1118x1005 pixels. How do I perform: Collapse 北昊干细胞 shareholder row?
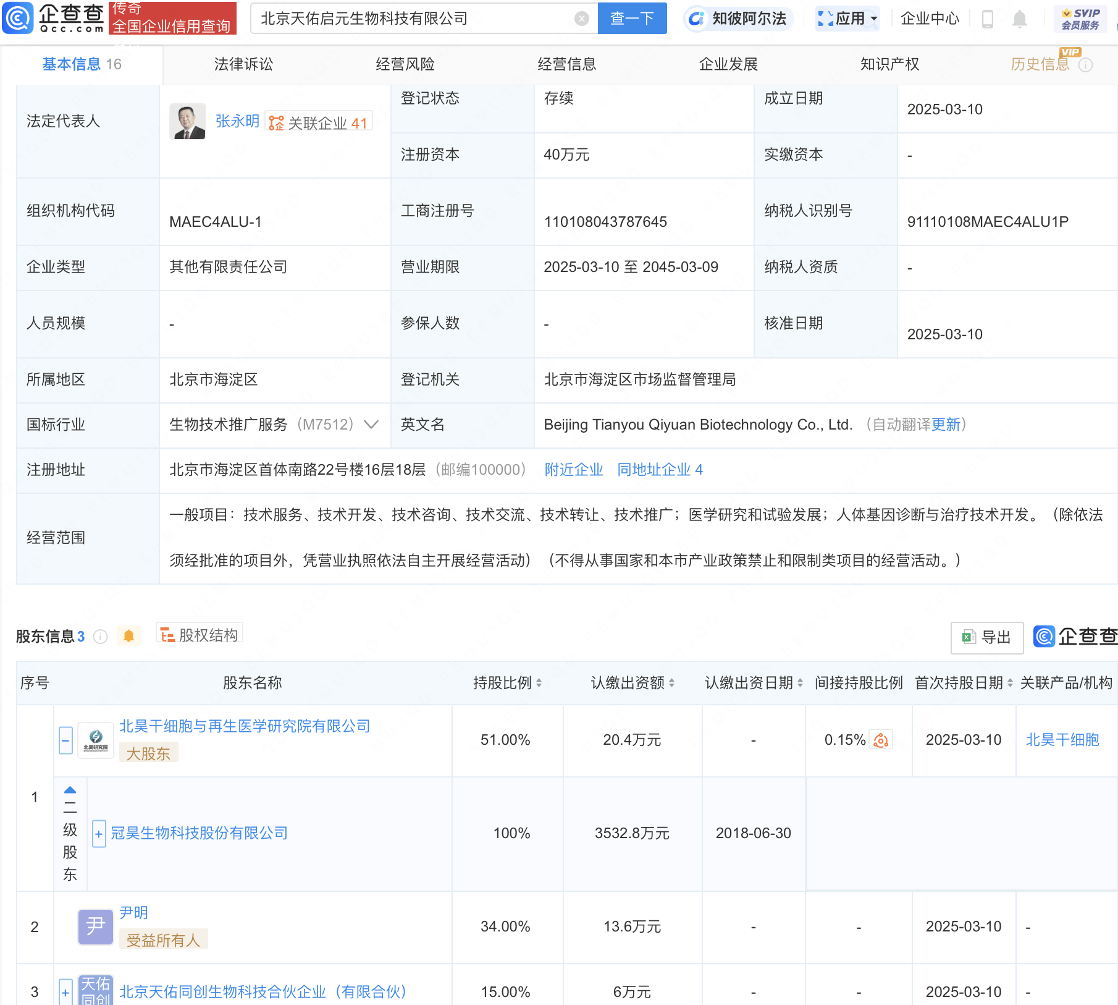[x=66, y=740]
